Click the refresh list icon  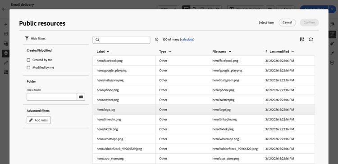click(311, 40)
